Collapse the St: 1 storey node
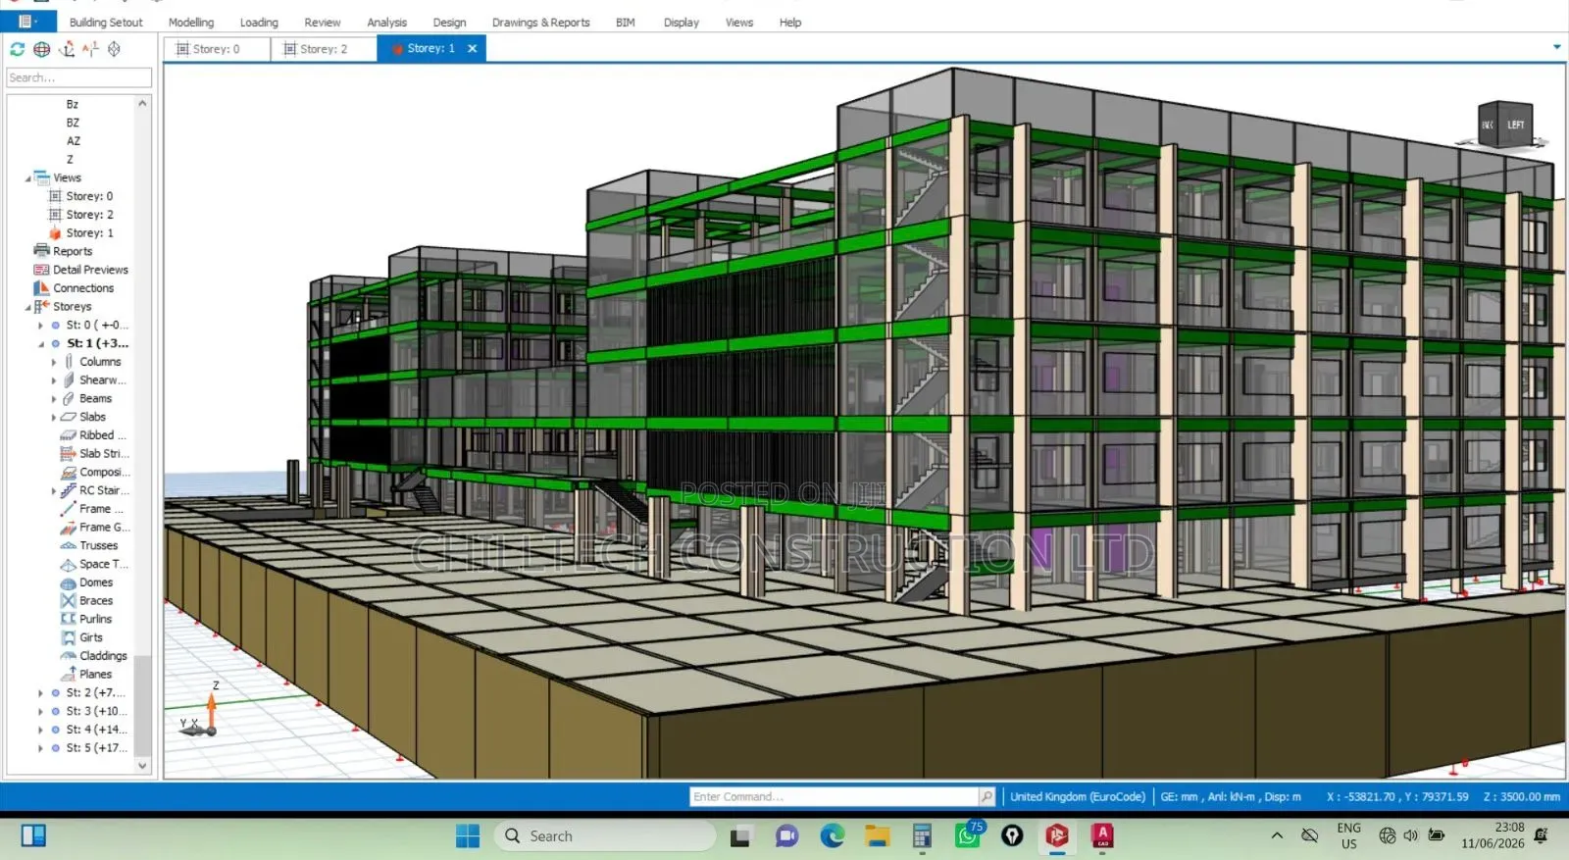Screen dimensions: 1569x860 [40, 344]
